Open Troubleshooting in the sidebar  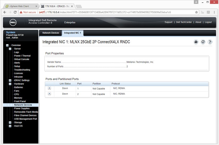tap(22, 70)
